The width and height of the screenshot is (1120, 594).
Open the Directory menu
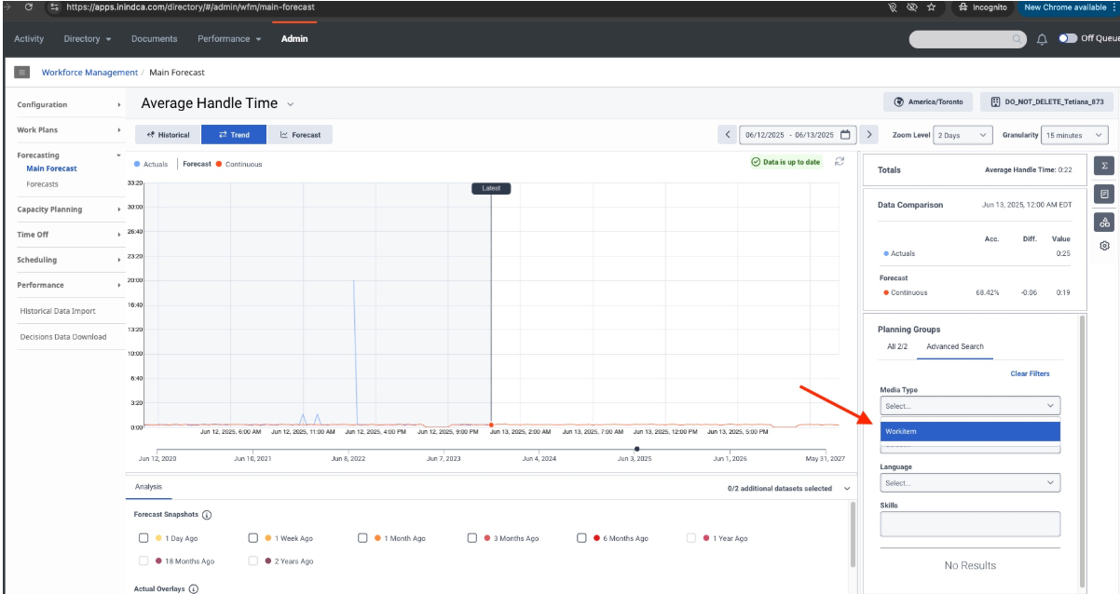click(88, 39)
